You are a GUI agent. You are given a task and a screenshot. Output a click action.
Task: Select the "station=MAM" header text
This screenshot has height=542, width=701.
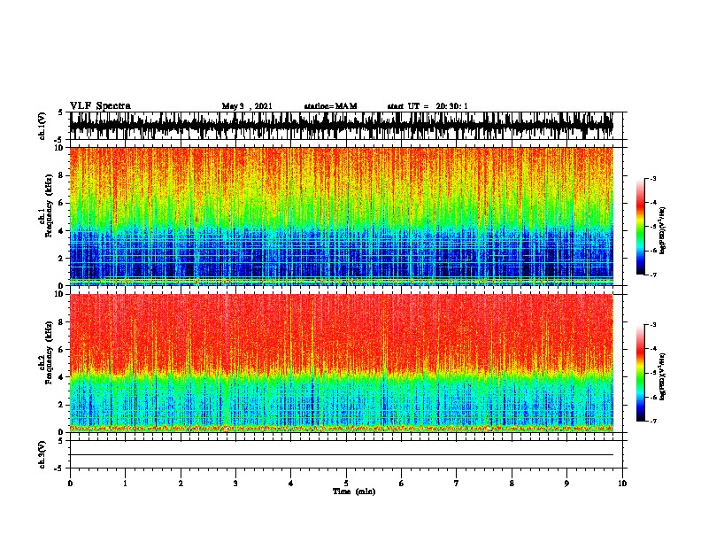[x=330, y=106]
